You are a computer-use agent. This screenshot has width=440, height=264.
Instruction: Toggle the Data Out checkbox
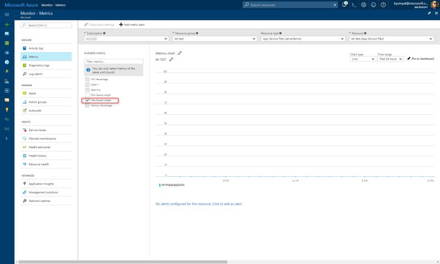(87, 90)
